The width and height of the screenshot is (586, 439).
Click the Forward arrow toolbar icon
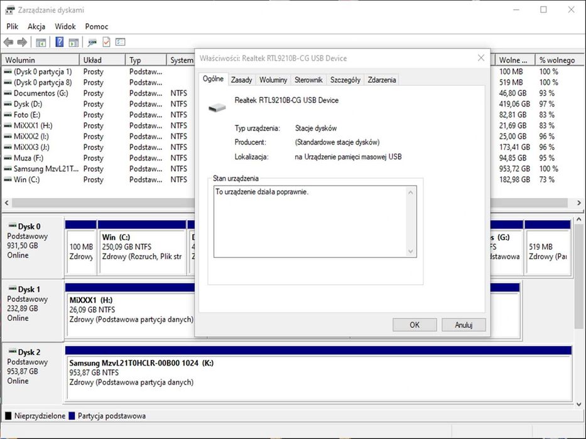(23, 42)
